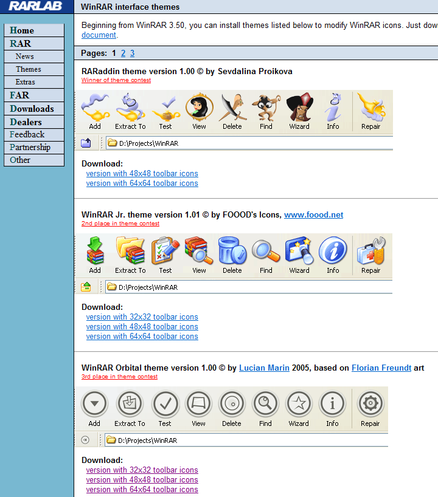This screenshot has width=438, height=497.
Task: Click the Orbital theme Info icon
Action: 332,403
